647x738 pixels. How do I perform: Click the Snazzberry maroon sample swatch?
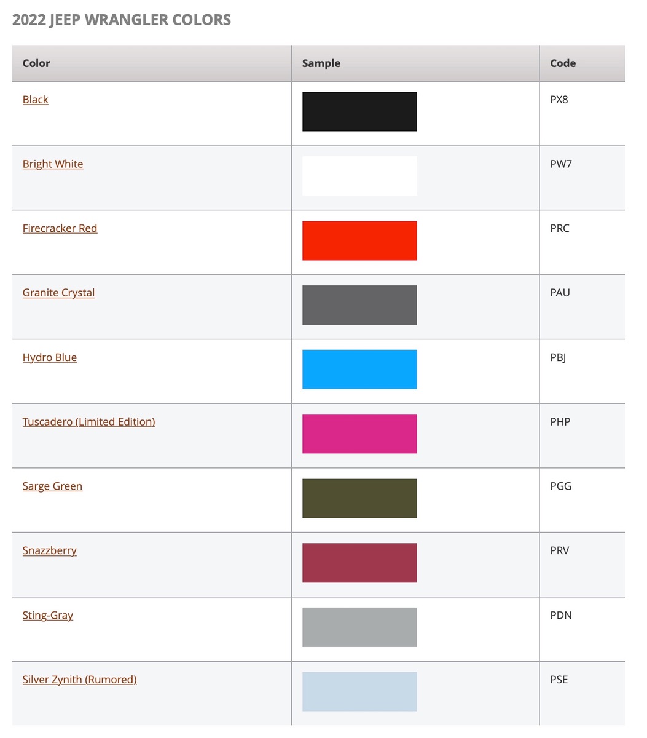click(359, 563)
